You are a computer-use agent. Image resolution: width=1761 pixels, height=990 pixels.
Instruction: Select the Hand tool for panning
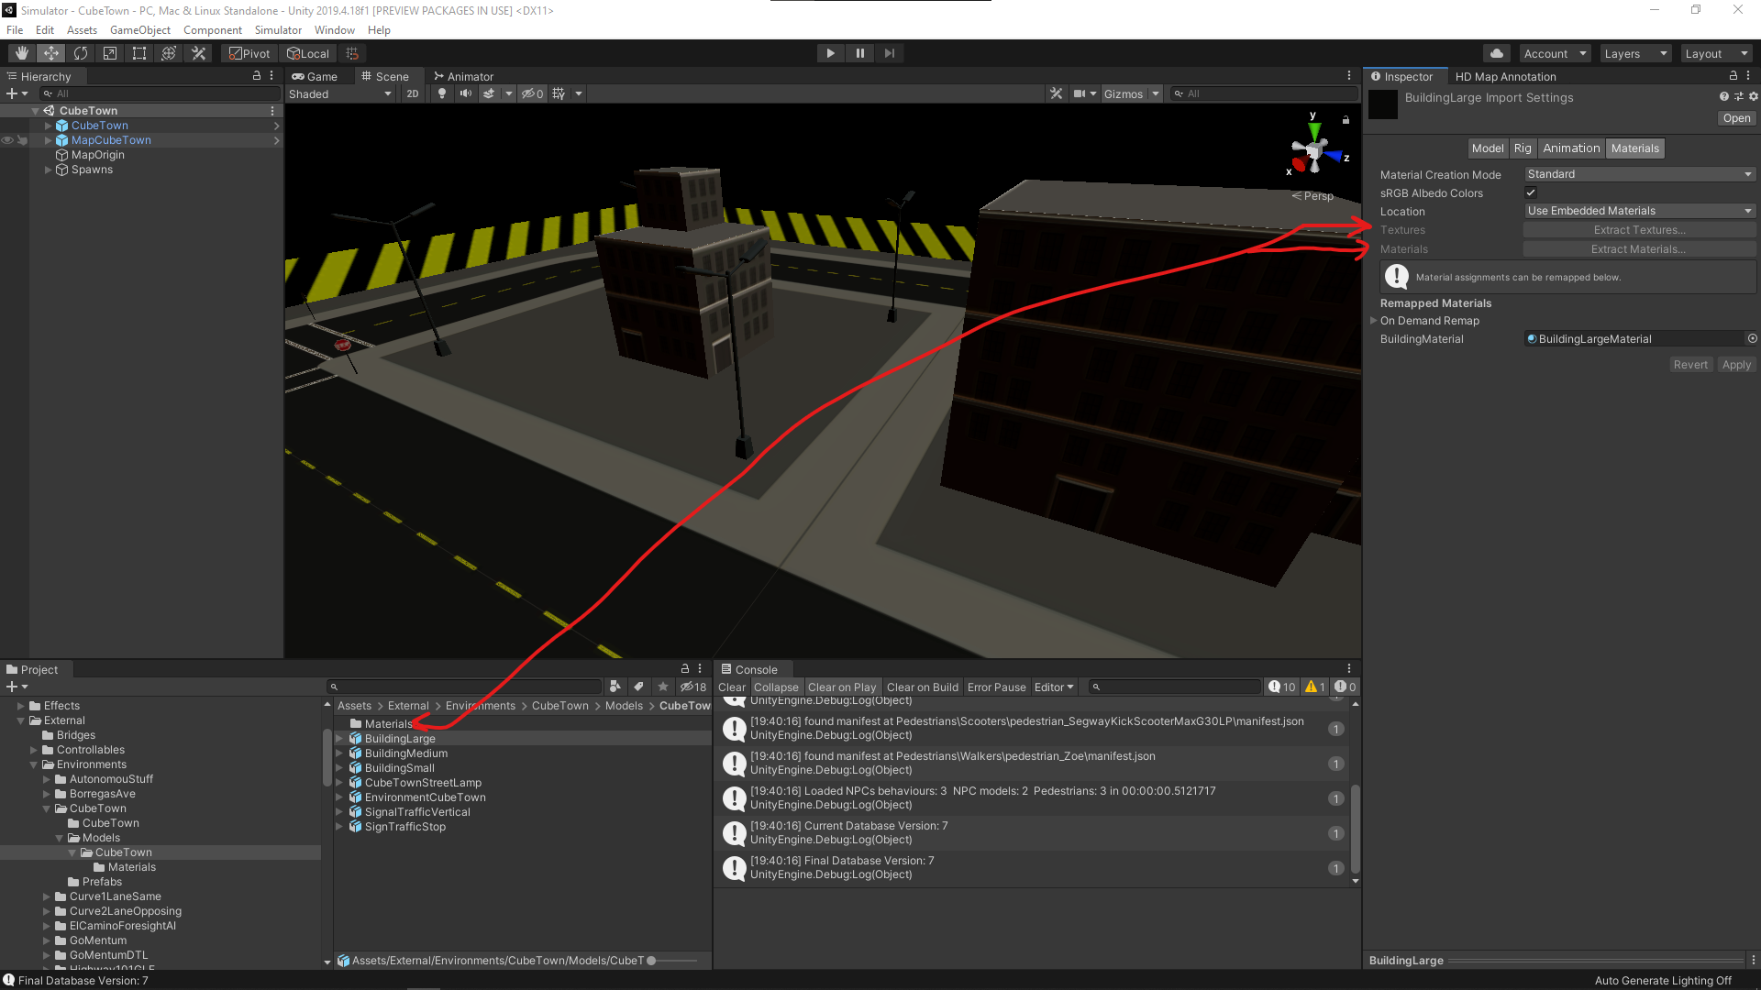tap(20, 52)
